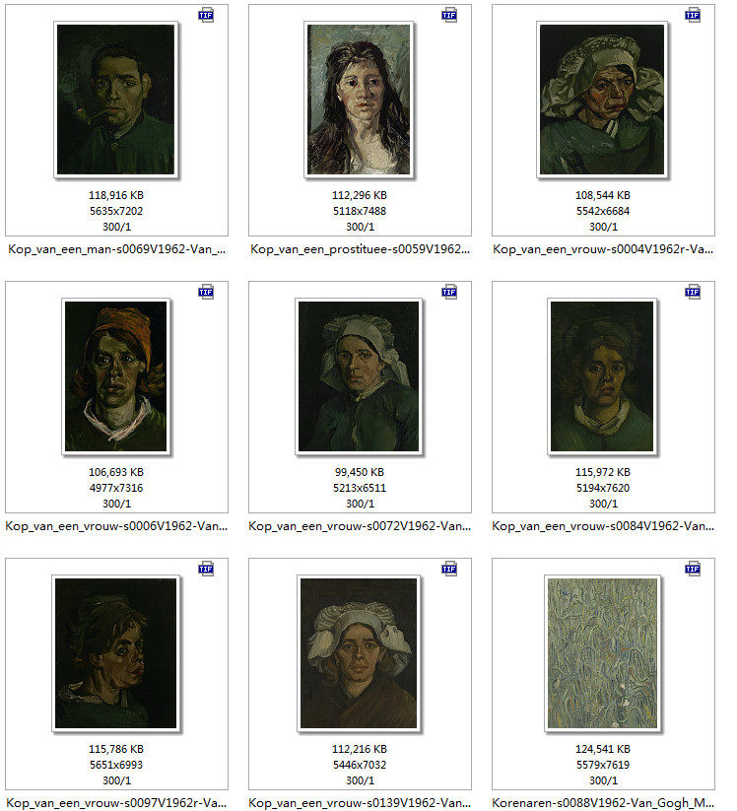The width and height of the screenshot is (737, 811).
Task: Click the 118,916 KB file size text
Action: [116, 195]
